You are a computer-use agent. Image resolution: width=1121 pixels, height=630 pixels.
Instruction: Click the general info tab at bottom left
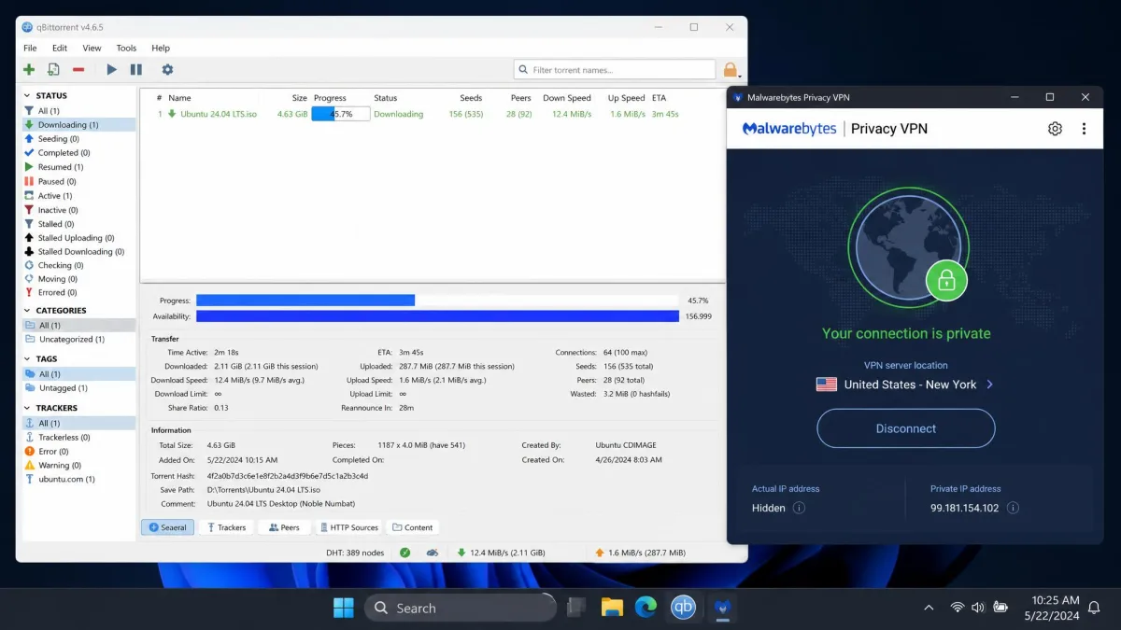tap(168, 527)
